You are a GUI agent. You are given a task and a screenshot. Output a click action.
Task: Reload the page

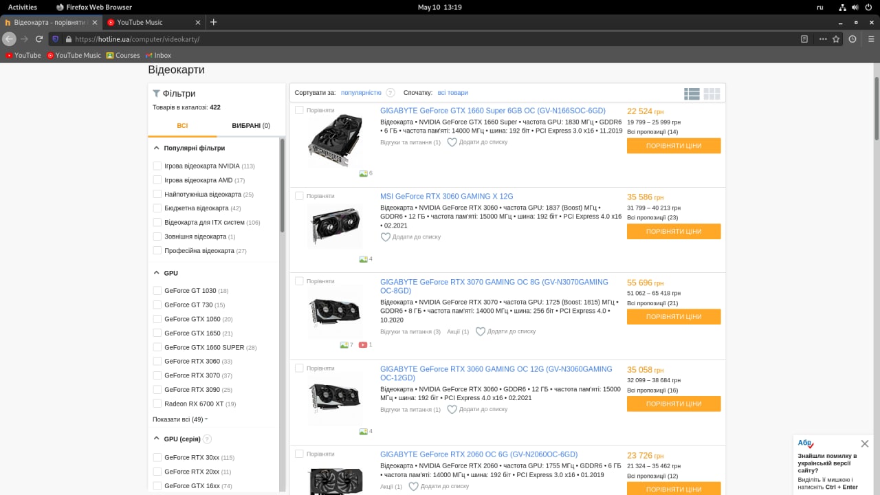click(39, 39)
